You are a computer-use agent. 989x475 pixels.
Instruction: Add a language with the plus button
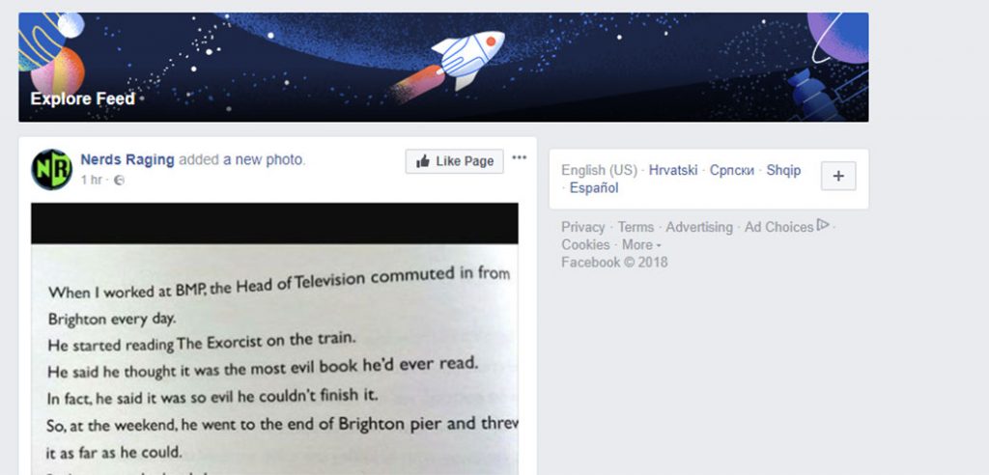click(x=838, y=176)
